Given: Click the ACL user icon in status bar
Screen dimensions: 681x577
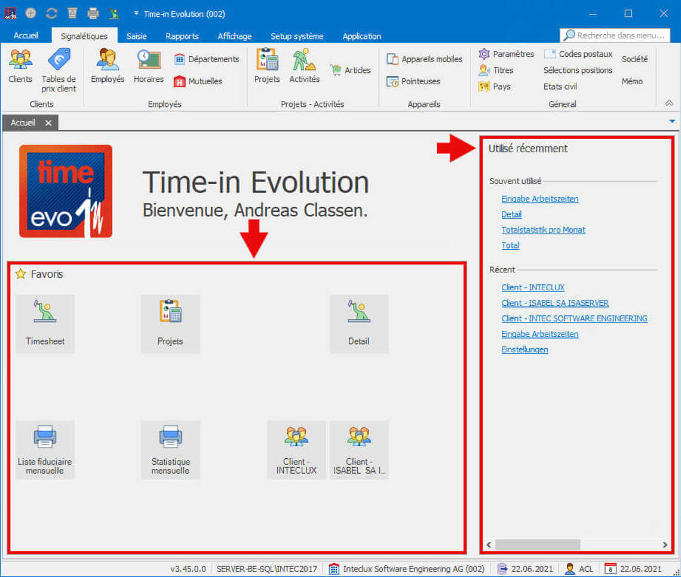Looking at the screenshot, I should tap(570, 569).
